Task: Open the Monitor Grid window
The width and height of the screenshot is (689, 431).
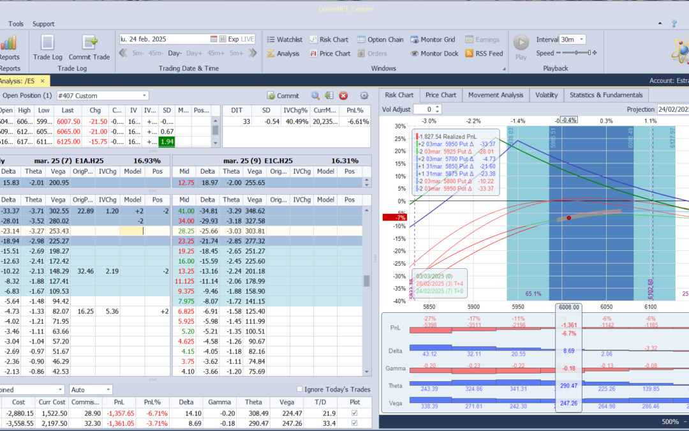Action: pos(433,40)
